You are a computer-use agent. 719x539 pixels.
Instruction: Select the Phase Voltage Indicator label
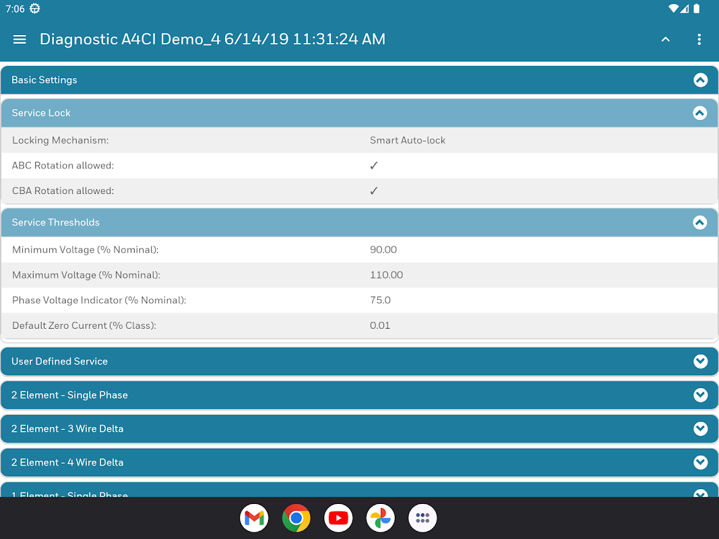99,300
